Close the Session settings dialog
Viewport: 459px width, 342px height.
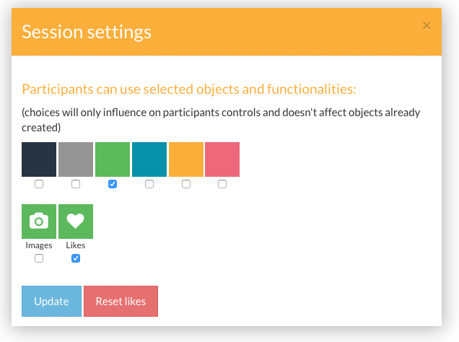coord(427,26)
